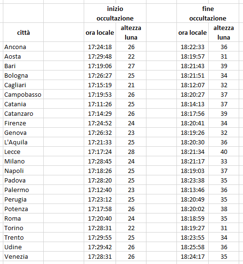Select Palermo end time 18:13:46
The height and width of the screenshot is (264, 243).
[x=193, y=190]
